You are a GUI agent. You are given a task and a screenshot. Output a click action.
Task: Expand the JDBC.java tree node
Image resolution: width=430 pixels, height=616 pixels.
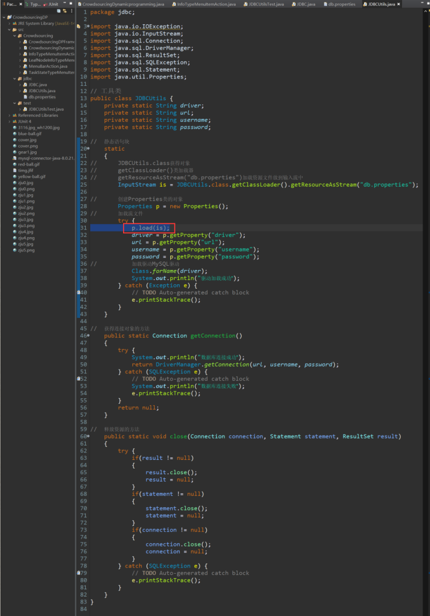[20, 85]
